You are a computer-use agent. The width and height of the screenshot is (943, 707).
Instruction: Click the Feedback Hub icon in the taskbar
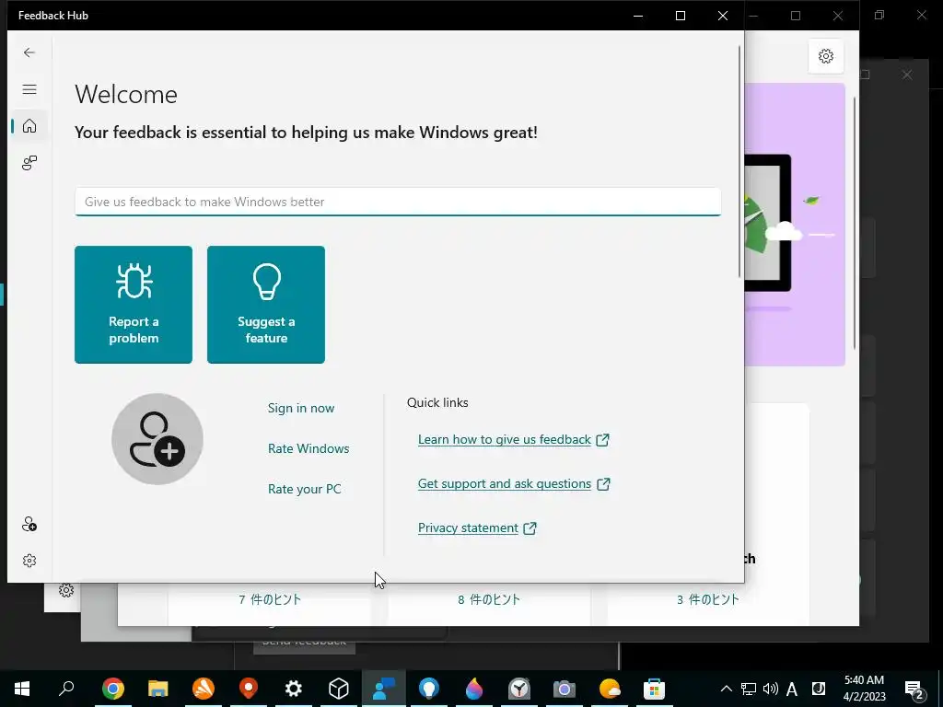click(384, 689)
